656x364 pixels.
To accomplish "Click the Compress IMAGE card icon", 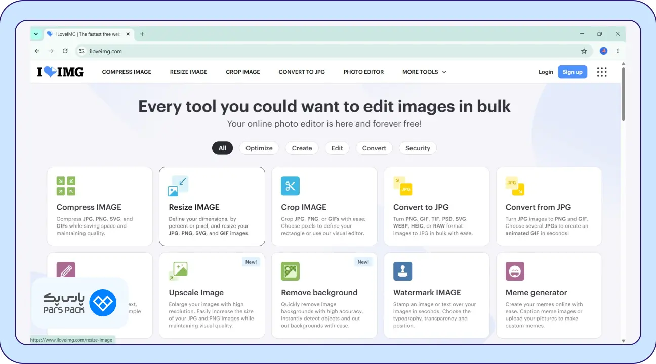I will (66, 186).
